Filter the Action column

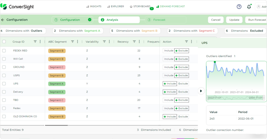tap(186, 42)
